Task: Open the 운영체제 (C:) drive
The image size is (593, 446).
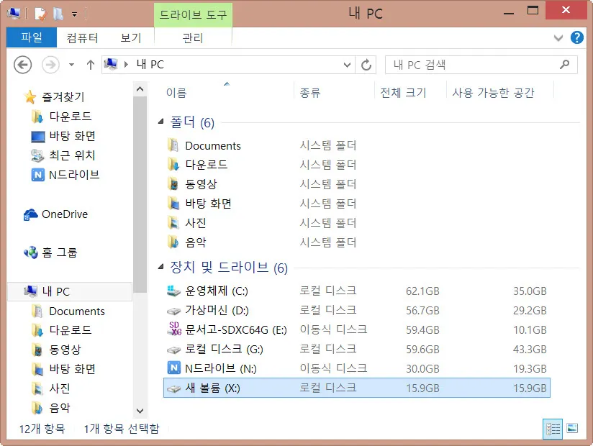Action: click(208, 291)
